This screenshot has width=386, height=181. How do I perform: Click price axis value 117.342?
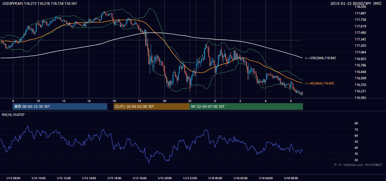click(360, 39)
